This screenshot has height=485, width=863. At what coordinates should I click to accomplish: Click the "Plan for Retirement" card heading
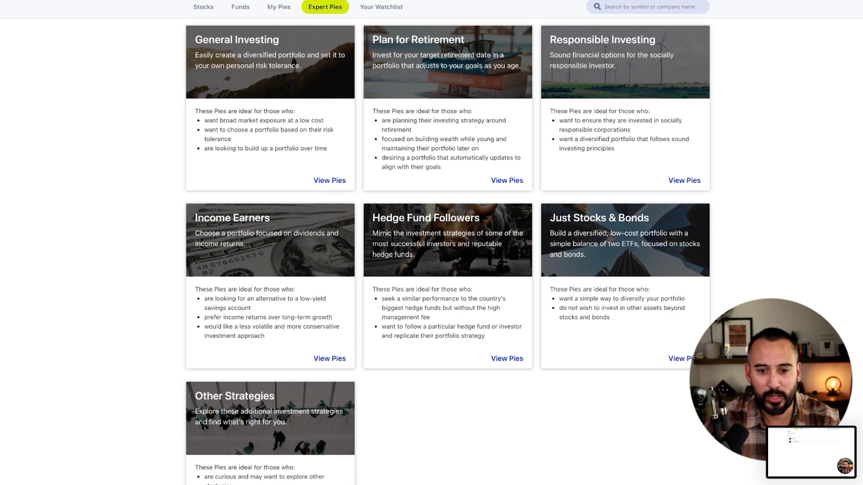(x=418, y=39)
